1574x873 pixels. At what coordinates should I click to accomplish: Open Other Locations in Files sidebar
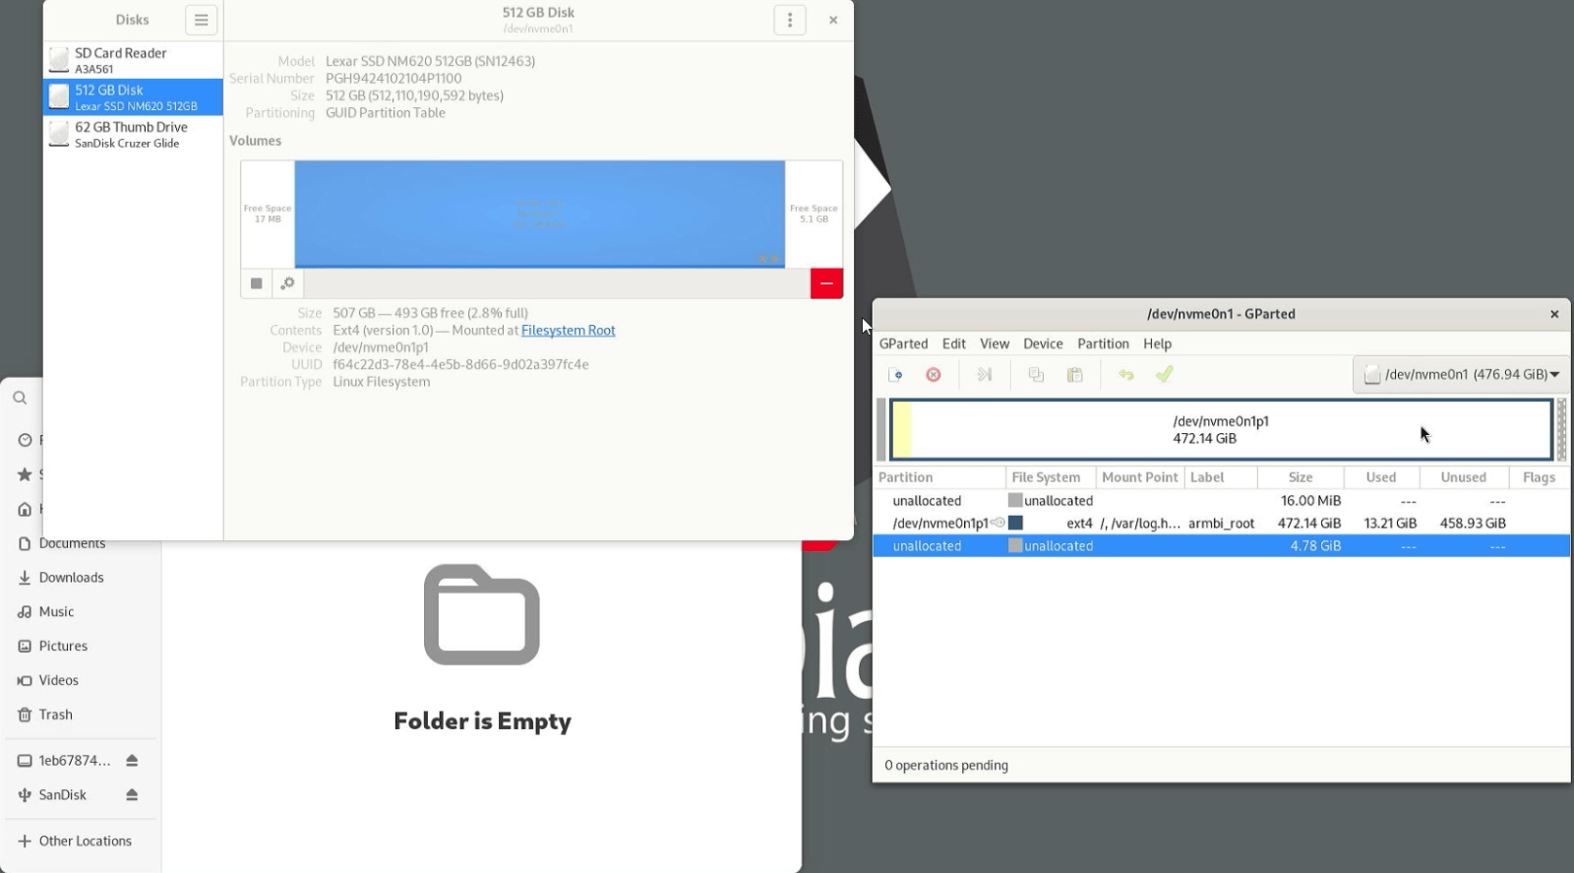click(85, 842)
